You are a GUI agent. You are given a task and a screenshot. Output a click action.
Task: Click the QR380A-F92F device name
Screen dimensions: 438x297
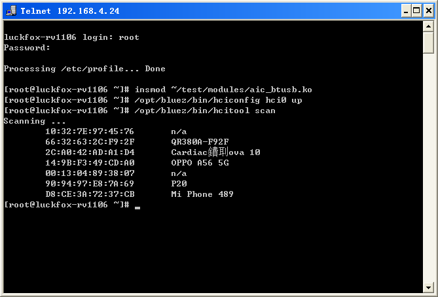coord(200,142)
